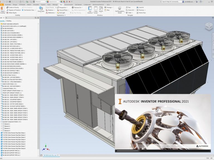Image resolution: width=214 pixels, height=160 pixels.
Task: Open file from quick access toolbar
Action: click(7, 2)
